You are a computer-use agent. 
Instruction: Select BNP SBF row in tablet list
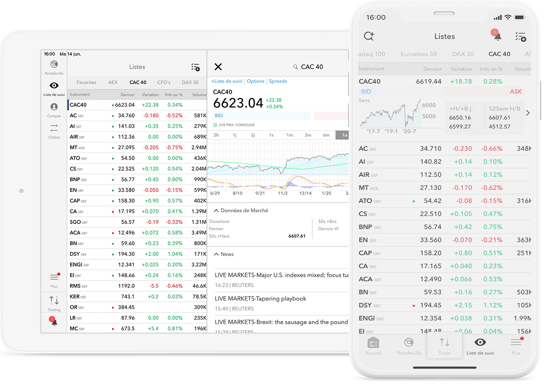[137, 179]
